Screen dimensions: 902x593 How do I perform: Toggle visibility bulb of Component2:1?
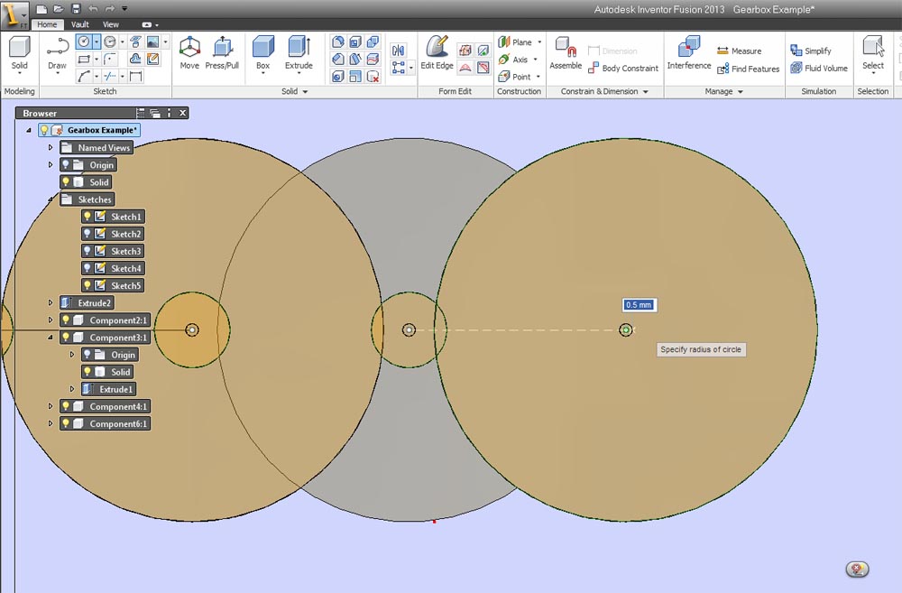tap(66, 320)
